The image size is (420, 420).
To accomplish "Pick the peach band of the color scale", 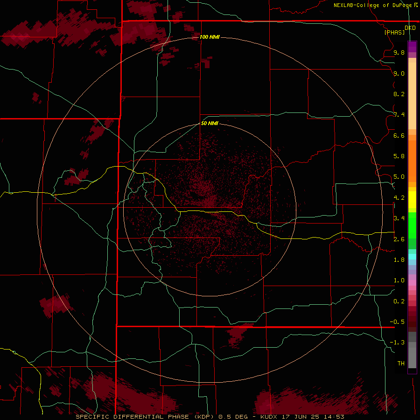I will 412,96.
